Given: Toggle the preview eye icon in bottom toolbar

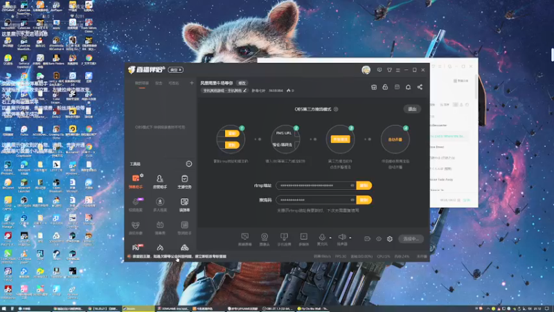Looking at the screenshot, I should (x=378, y=239).
